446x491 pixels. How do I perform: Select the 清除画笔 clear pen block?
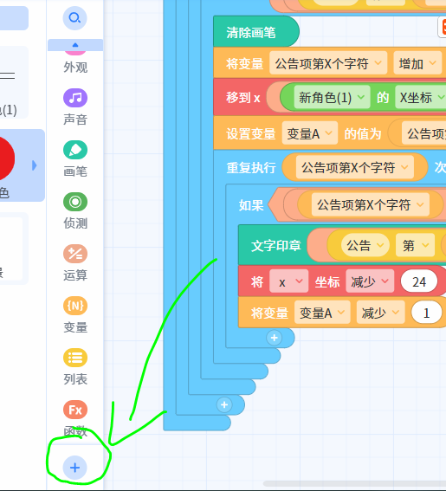coord(256,32)
